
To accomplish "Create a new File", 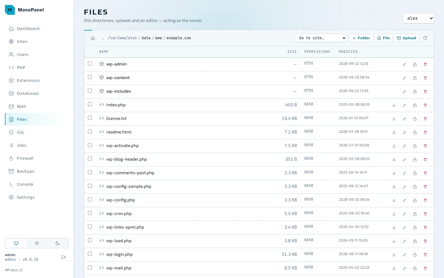I will click(384, 38).
